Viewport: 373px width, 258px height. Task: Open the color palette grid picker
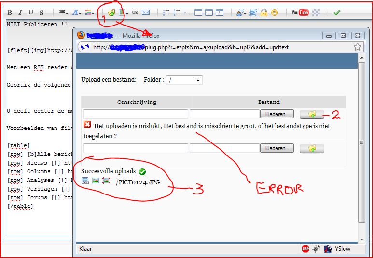pos(90,13)
